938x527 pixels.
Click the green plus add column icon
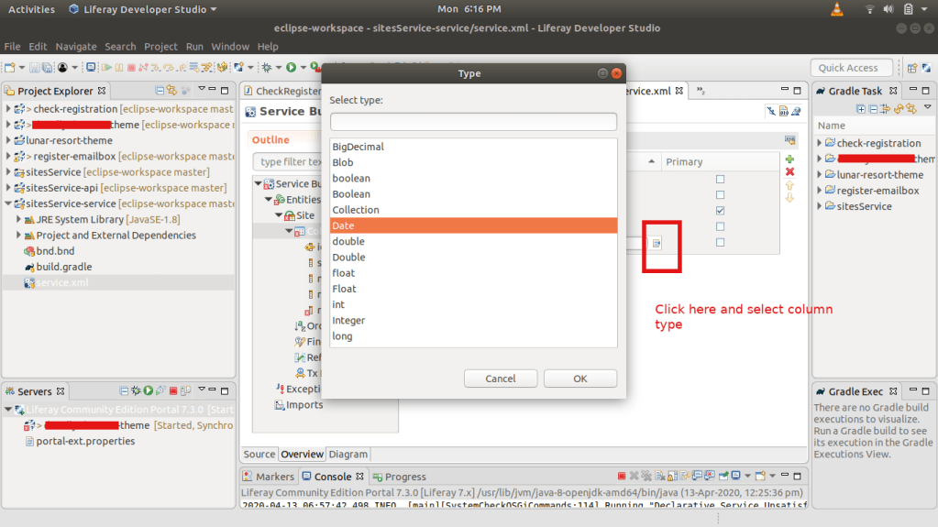click(789, 159)
